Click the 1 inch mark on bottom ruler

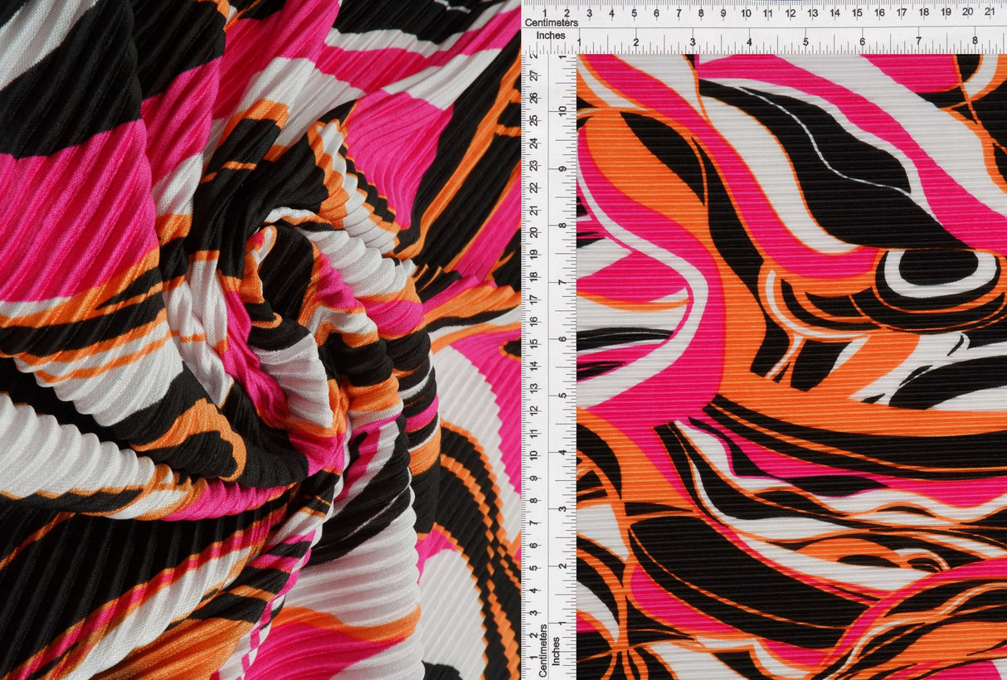pyautogui.click(x=563, y=622)
